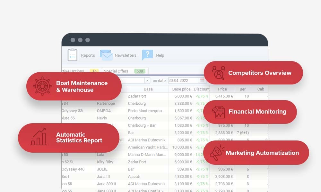
Task: Click the Discount column header
Action: (202, 89)
